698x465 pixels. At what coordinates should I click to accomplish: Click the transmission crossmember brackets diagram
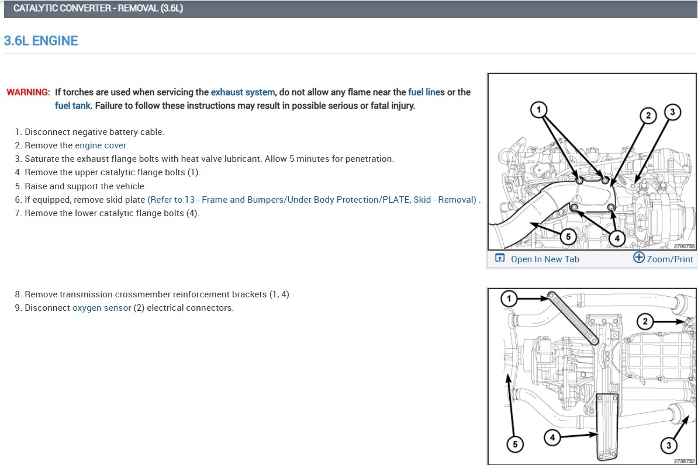[x=592, y=376]
